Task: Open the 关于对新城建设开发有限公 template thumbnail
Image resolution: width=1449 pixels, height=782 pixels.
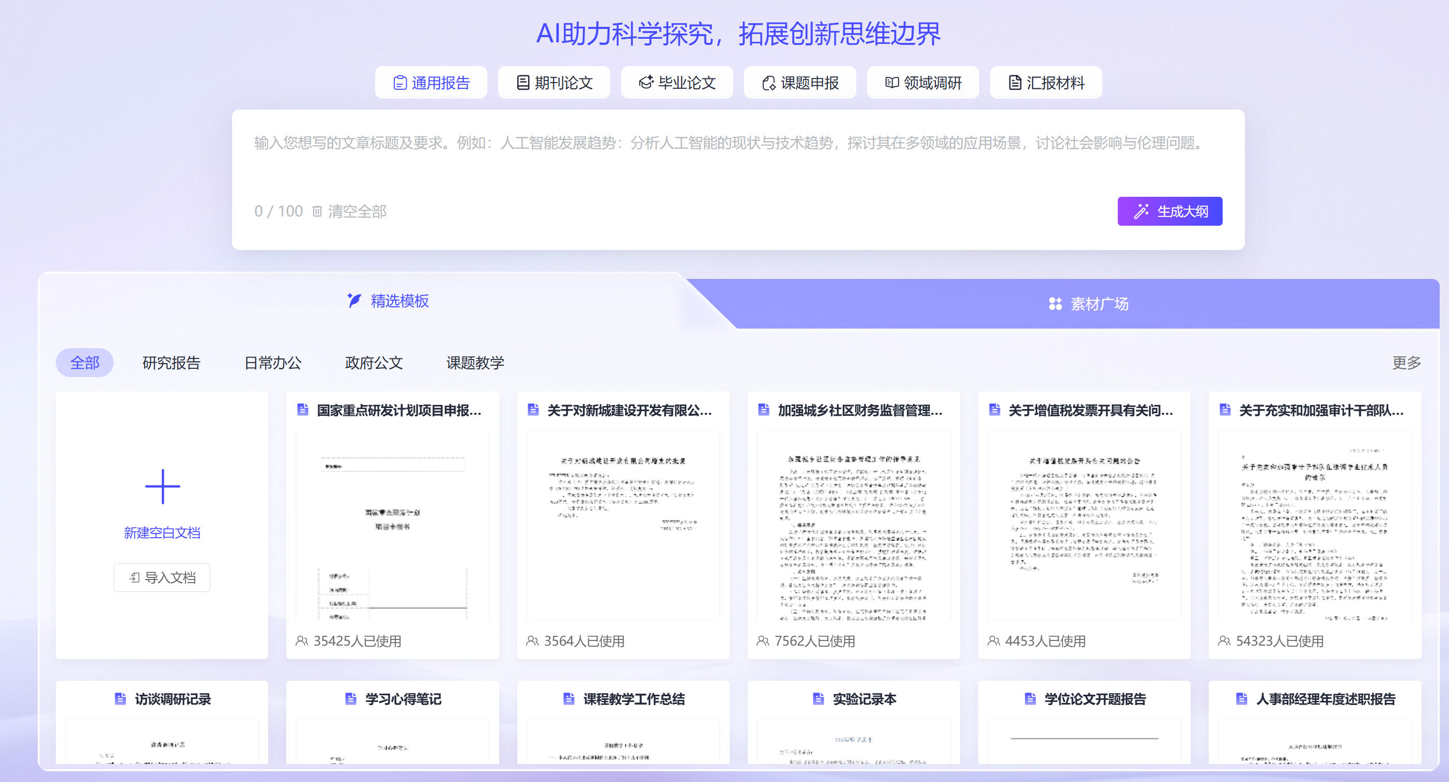Action: coord(623,525)
